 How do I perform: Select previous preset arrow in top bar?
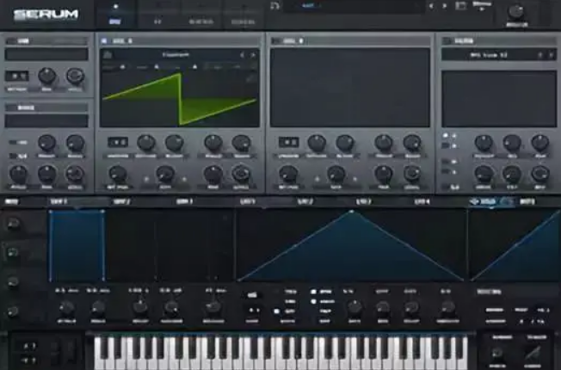point(431,6)
